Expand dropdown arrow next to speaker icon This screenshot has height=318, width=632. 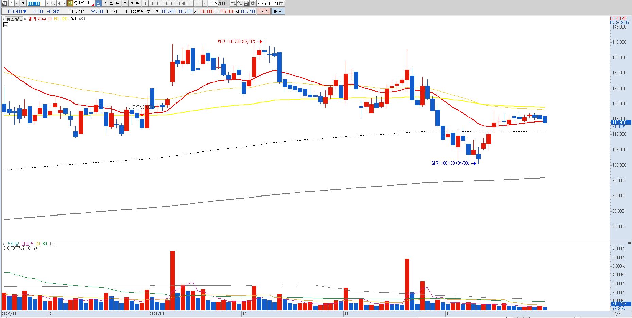pos(65,3)
